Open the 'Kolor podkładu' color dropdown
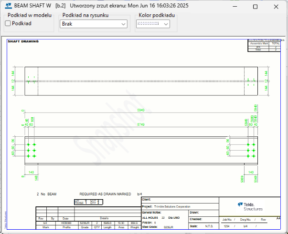Image resolution: width=288 pixels, height=234 pixels. (x=153, y=24)
